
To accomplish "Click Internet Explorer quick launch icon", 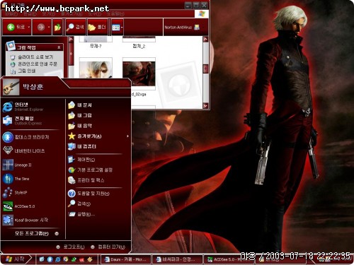I will click(x=58, y=259).
